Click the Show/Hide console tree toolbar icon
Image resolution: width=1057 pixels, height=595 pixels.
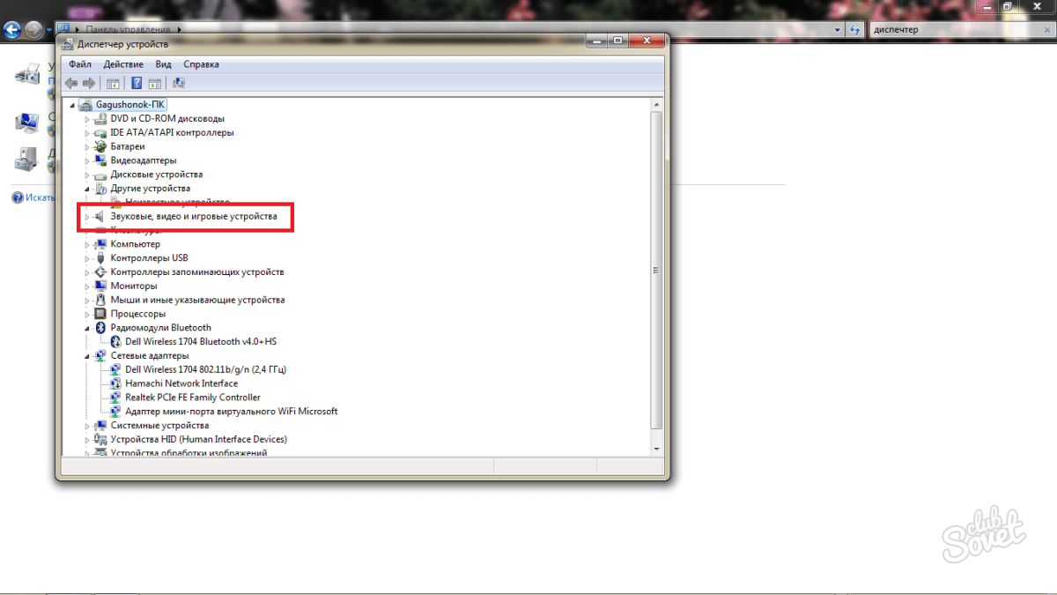[113, 83]
